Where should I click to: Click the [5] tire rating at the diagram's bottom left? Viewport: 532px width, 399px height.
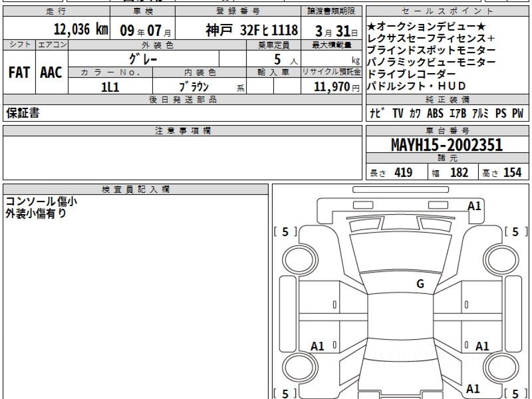click(286, 393)
